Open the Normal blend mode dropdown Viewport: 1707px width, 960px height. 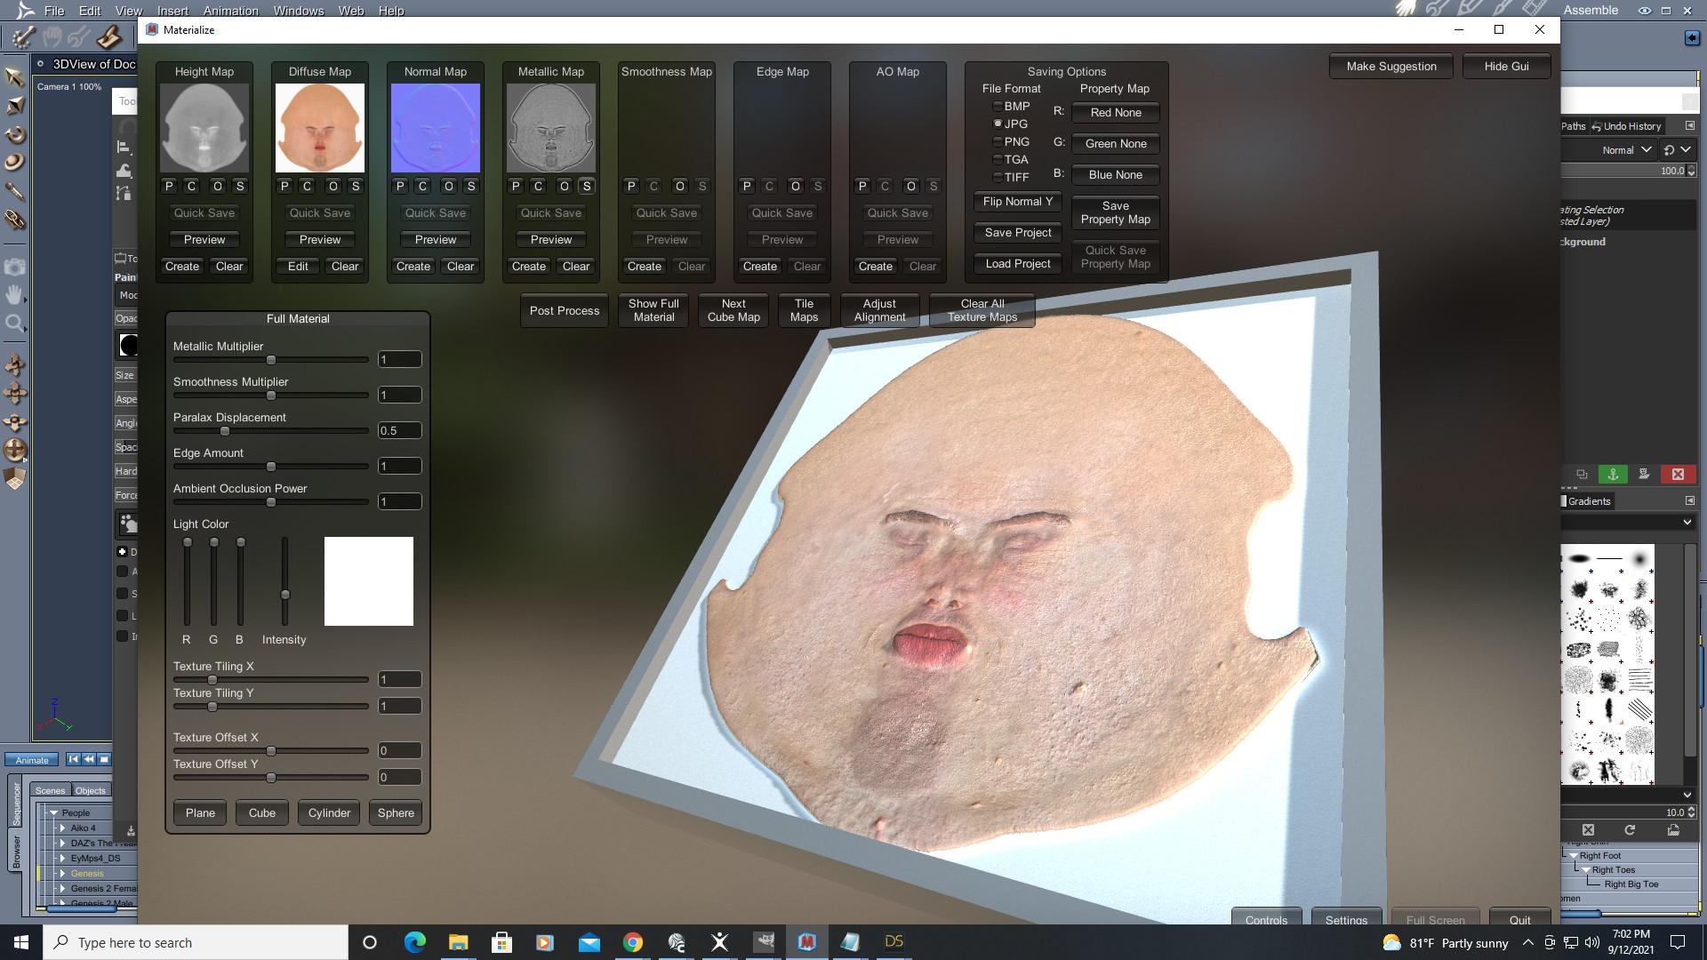pyautogui.click(x=1626, y=150)
